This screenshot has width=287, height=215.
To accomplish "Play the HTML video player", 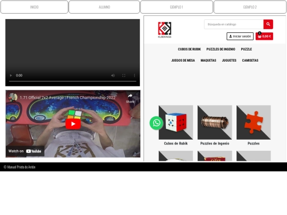I will (11, 75).
